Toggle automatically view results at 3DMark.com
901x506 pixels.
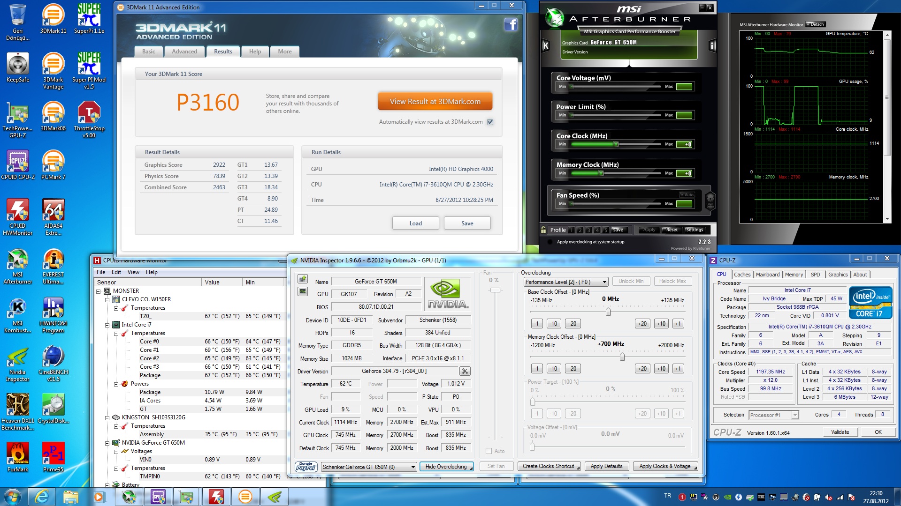(x=490, y=122)
